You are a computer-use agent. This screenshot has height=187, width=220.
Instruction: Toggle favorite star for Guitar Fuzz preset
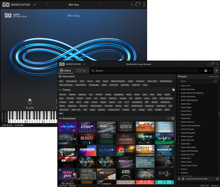[178, 85]
